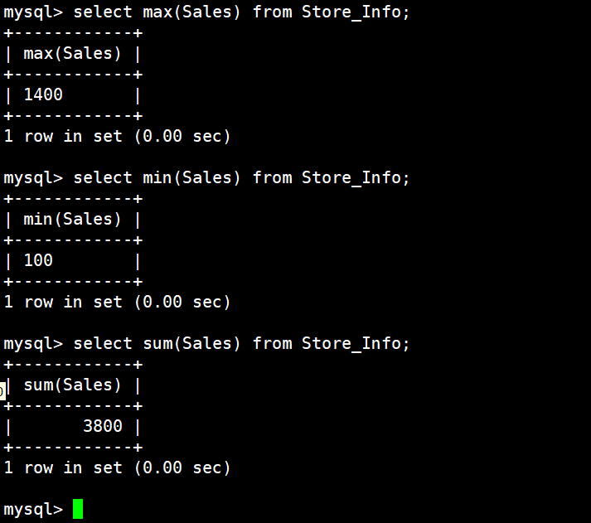Click Store_Info in the max query
The height and width of the screenshot is (523, 591).
pos(351,12)
